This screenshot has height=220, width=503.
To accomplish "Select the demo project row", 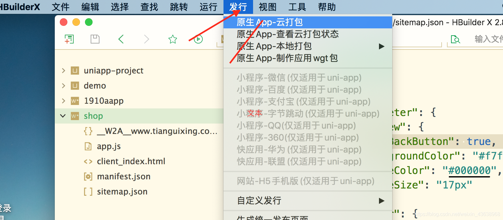I will coord(139,85).
